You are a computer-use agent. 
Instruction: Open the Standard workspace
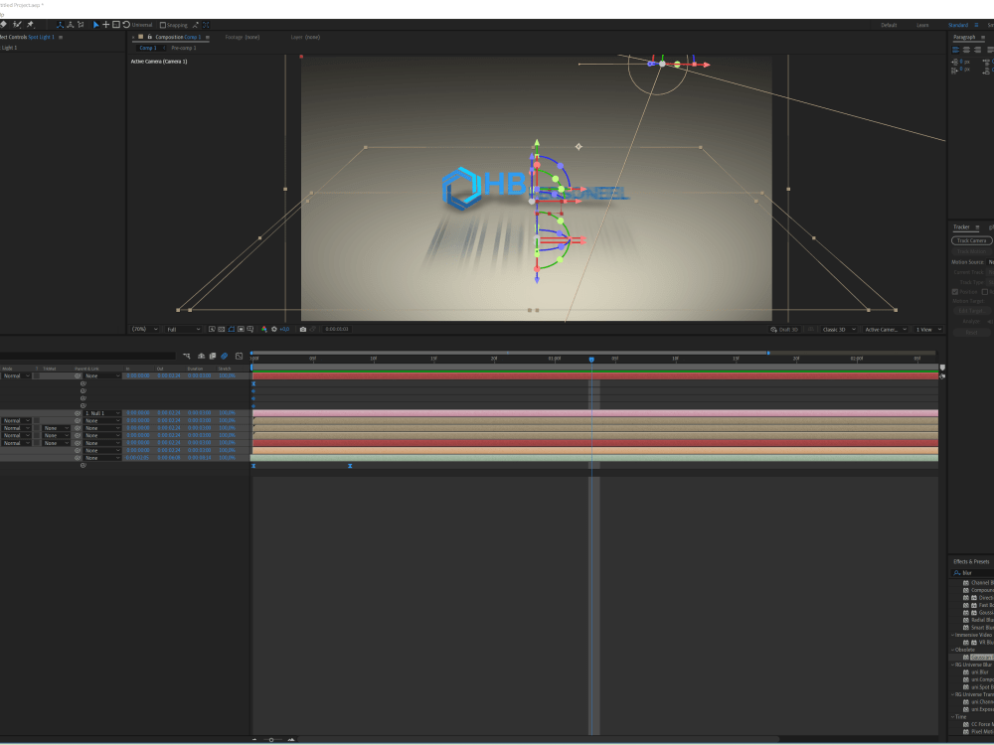[958, 26]
